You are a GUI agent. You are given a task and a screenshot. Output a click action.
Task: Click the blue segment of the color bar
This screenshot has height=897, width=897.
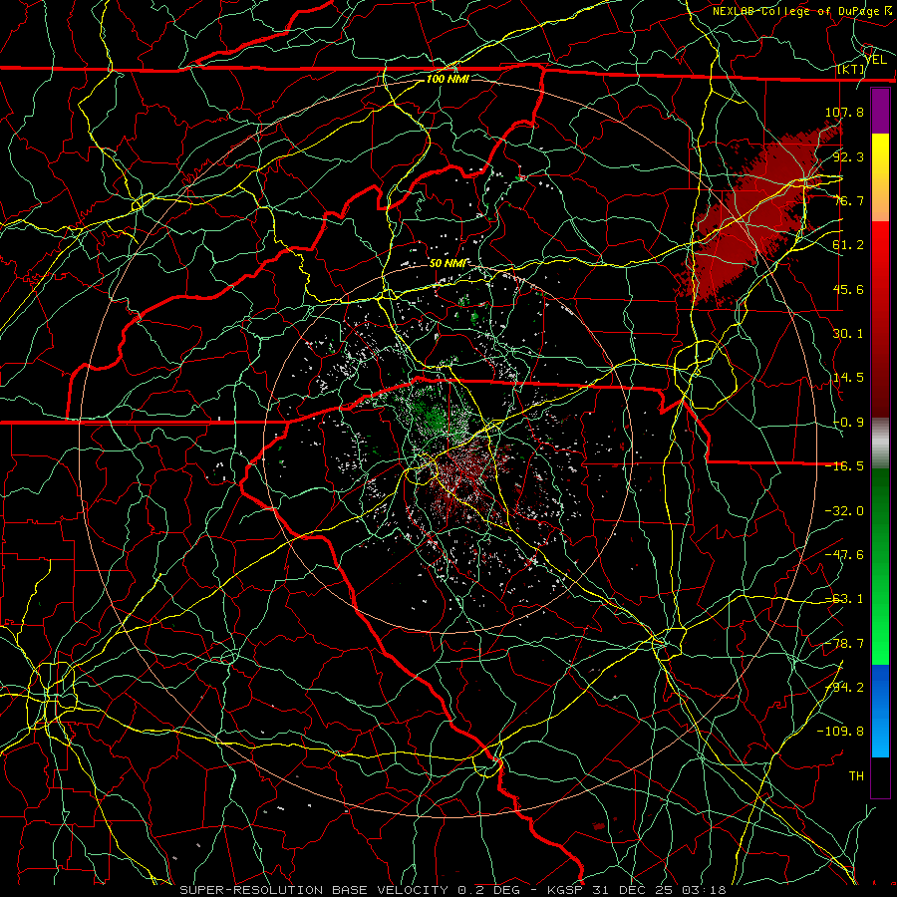[x=880, y=711]
